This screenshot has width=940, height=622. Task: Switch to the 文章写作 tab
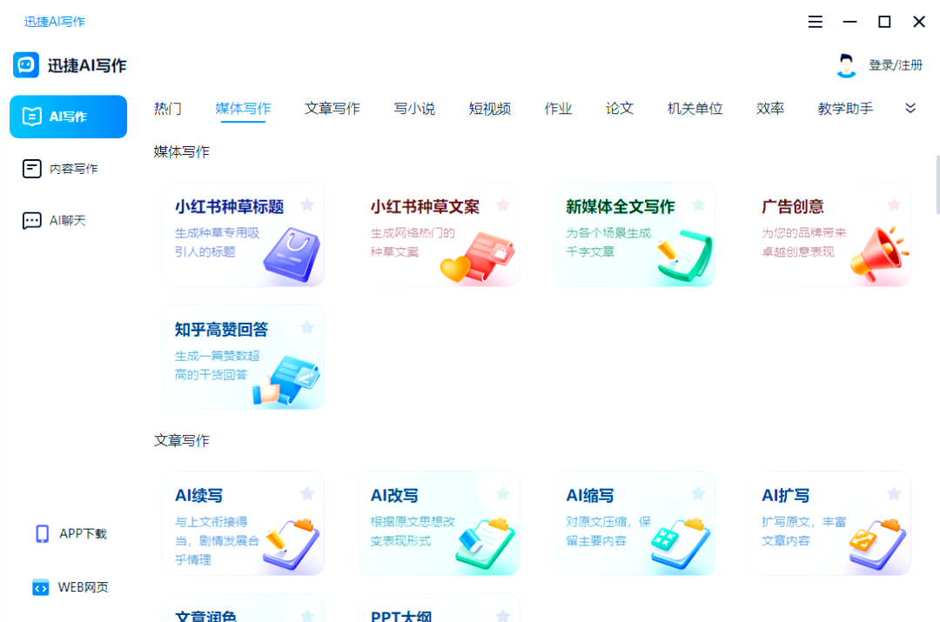[332, 109]
